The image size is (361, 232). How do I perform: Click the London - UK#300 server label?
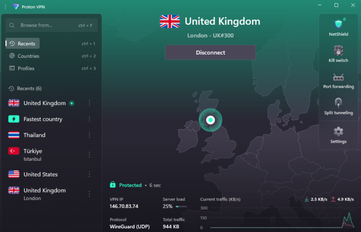click(x=210, y=36)
